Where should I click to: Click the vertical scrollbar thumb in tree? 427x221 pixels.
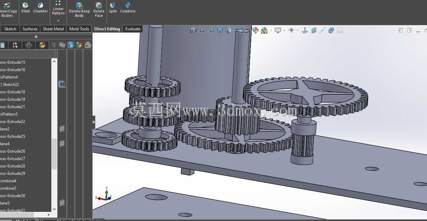(54, 154)
